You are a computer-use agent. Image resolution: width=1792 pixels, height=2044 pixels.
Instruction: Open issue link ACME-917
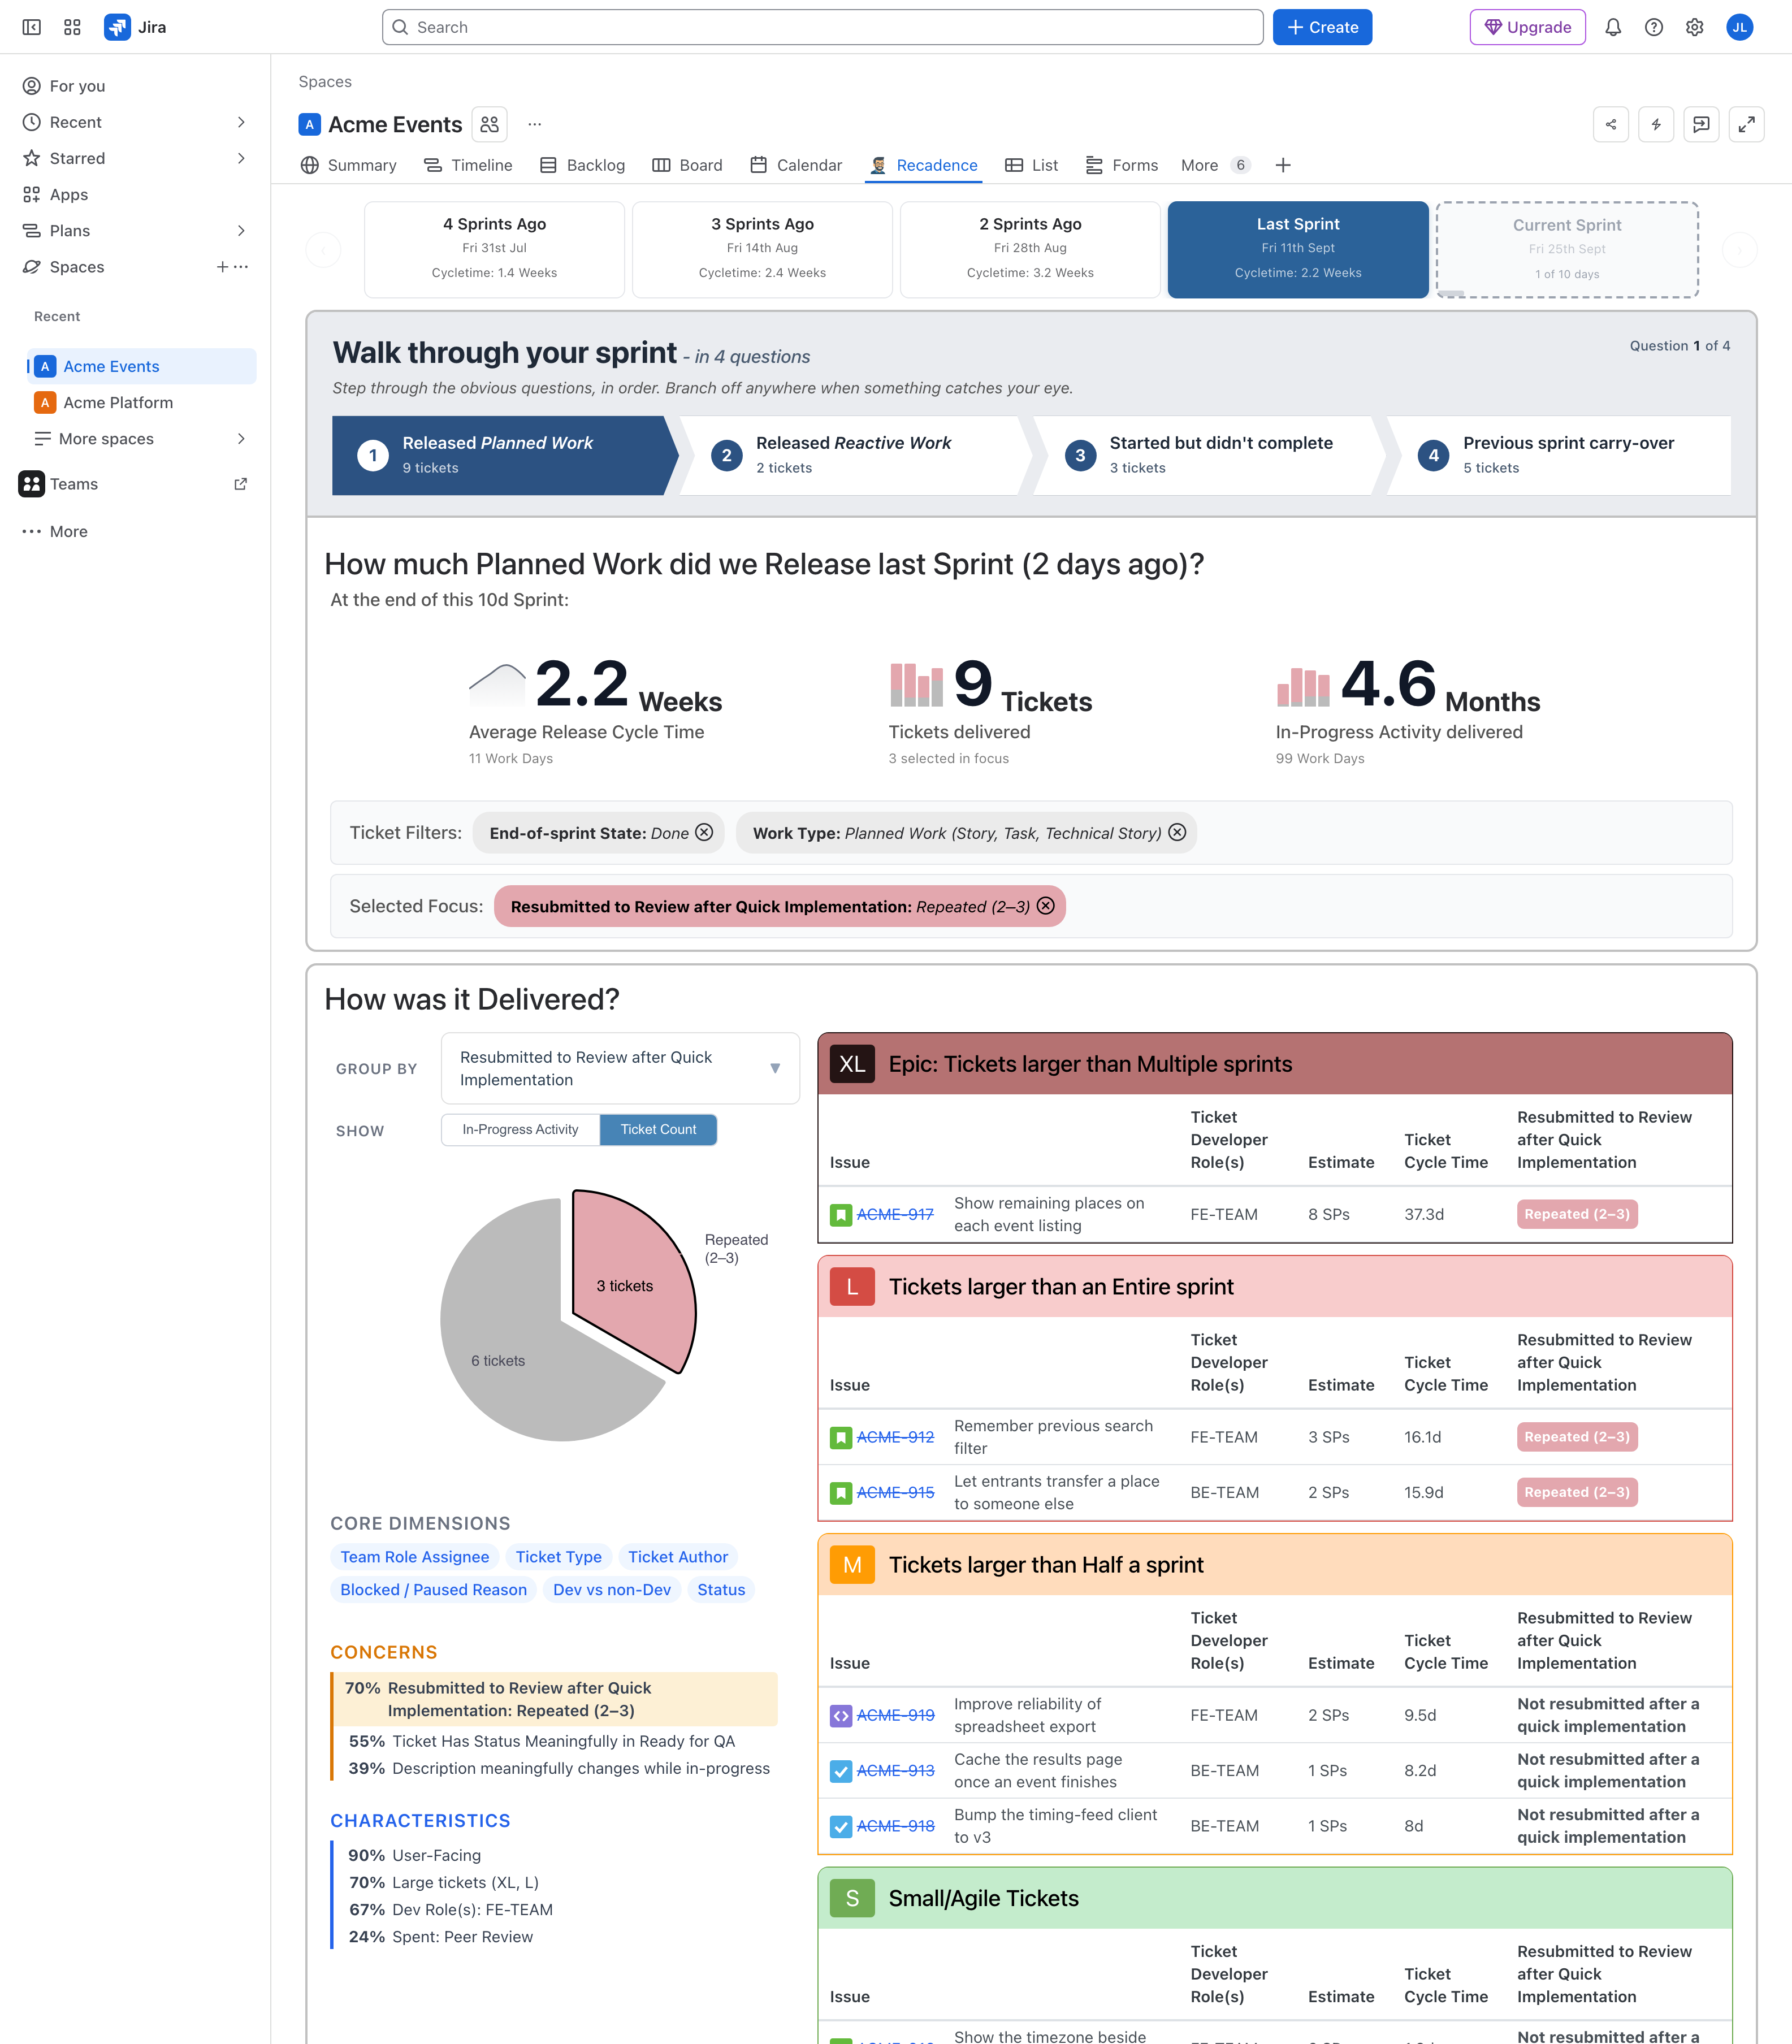click(x=895, y=1214)
